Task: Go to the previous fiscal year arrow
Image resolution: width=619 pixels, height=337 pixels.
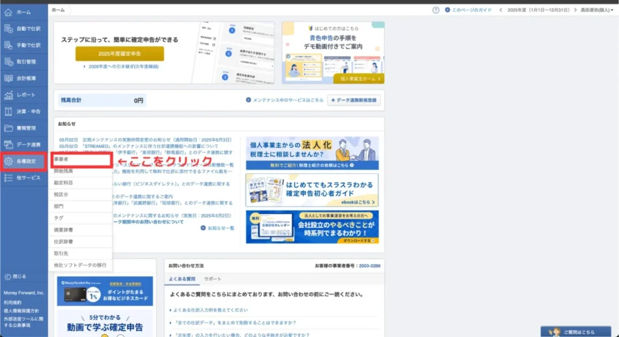Action: coord(501,10)
